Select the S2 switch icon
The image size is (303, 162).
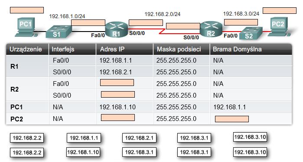pos(251,34)
